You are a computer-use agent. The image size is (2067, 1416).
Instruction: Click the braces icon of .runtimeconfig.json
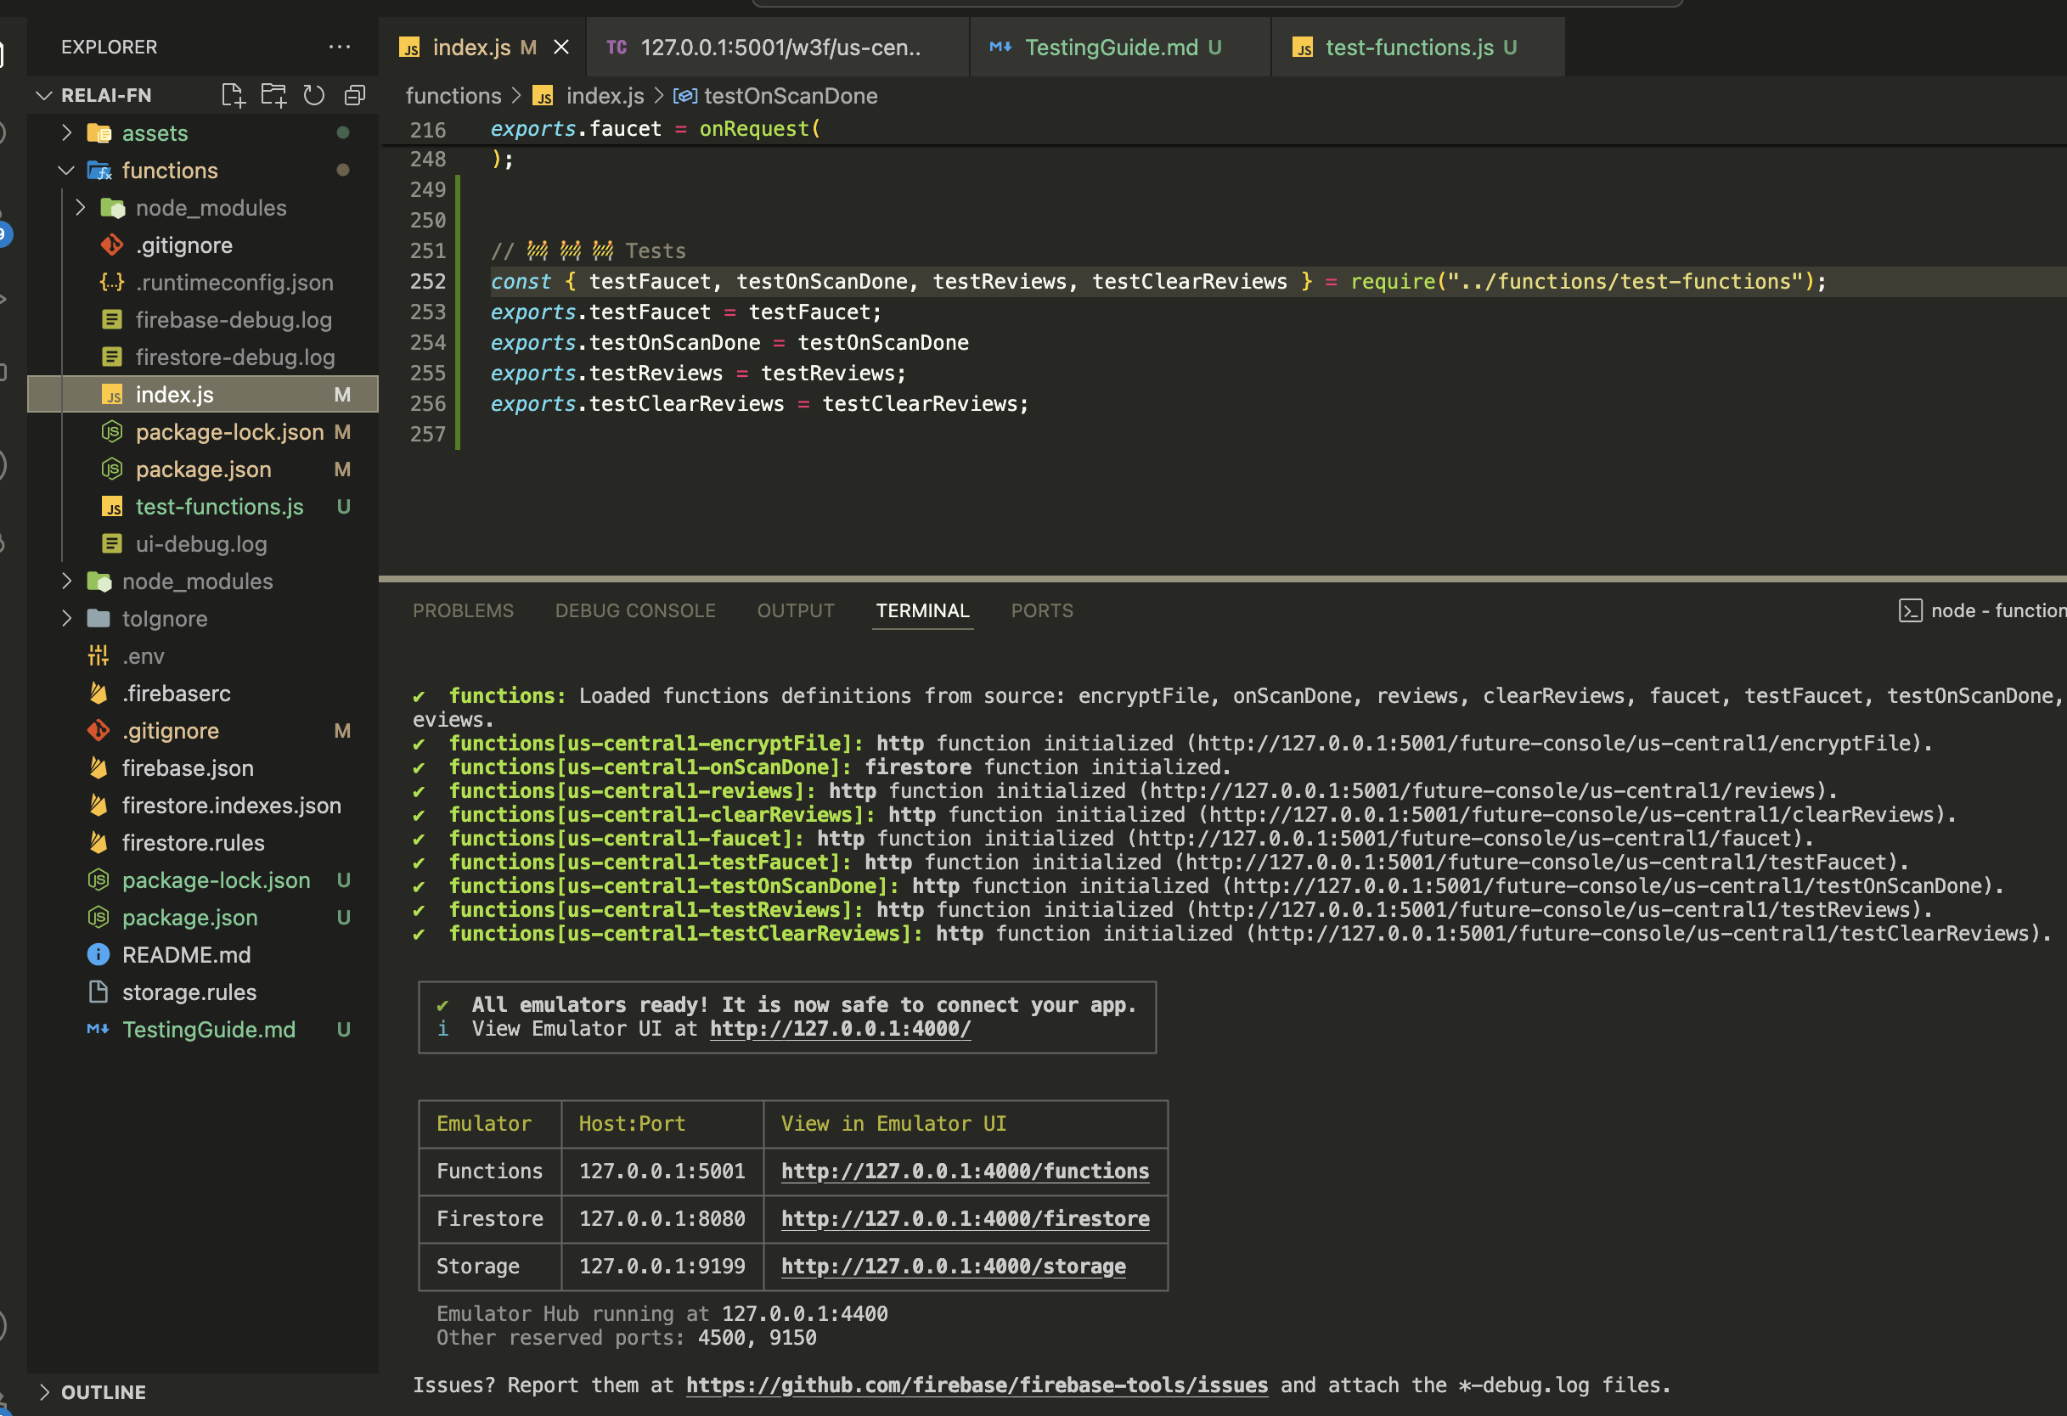[x=112, y=282]
